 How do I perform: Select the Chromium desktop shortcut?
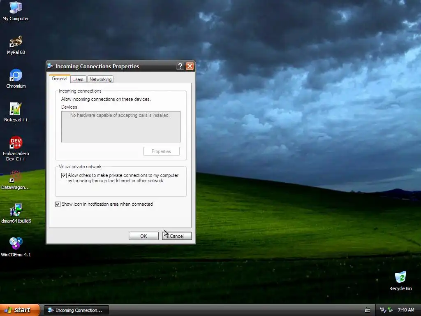coord(16,79)
